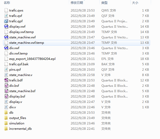
Task: Click the div.bsf symbol file icon
Action: coord(6,85)
